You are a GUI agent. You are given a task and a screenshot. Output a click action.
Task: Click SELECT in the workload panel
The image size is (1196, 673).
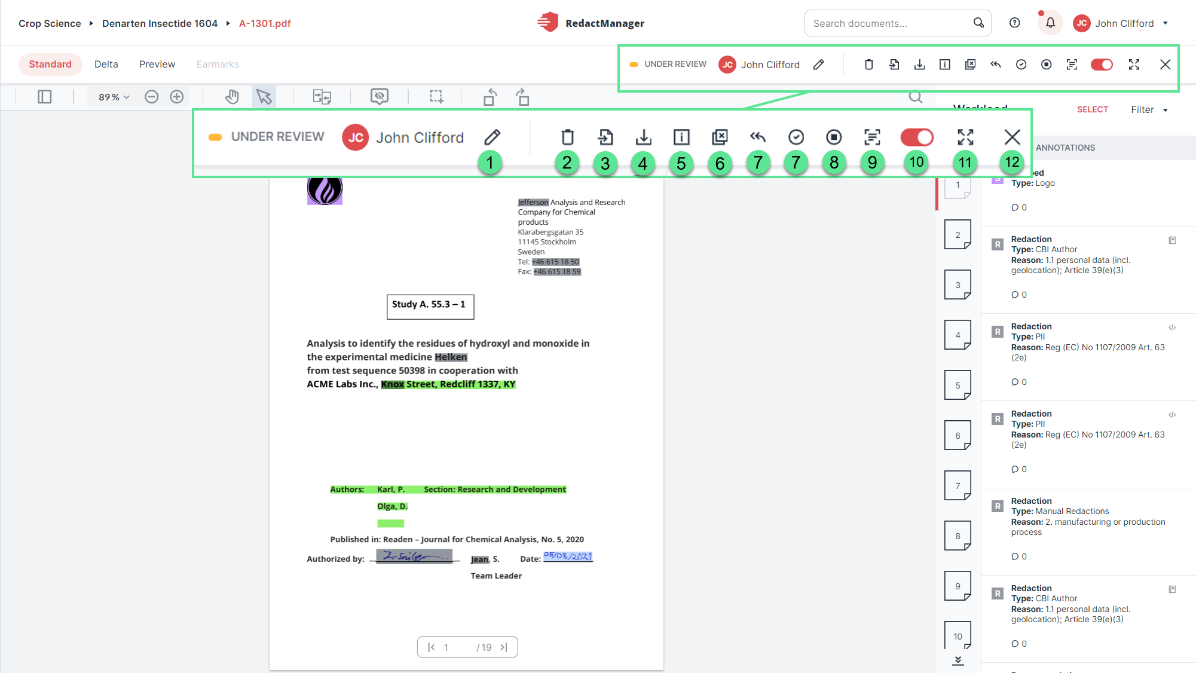click(1093, 109)
